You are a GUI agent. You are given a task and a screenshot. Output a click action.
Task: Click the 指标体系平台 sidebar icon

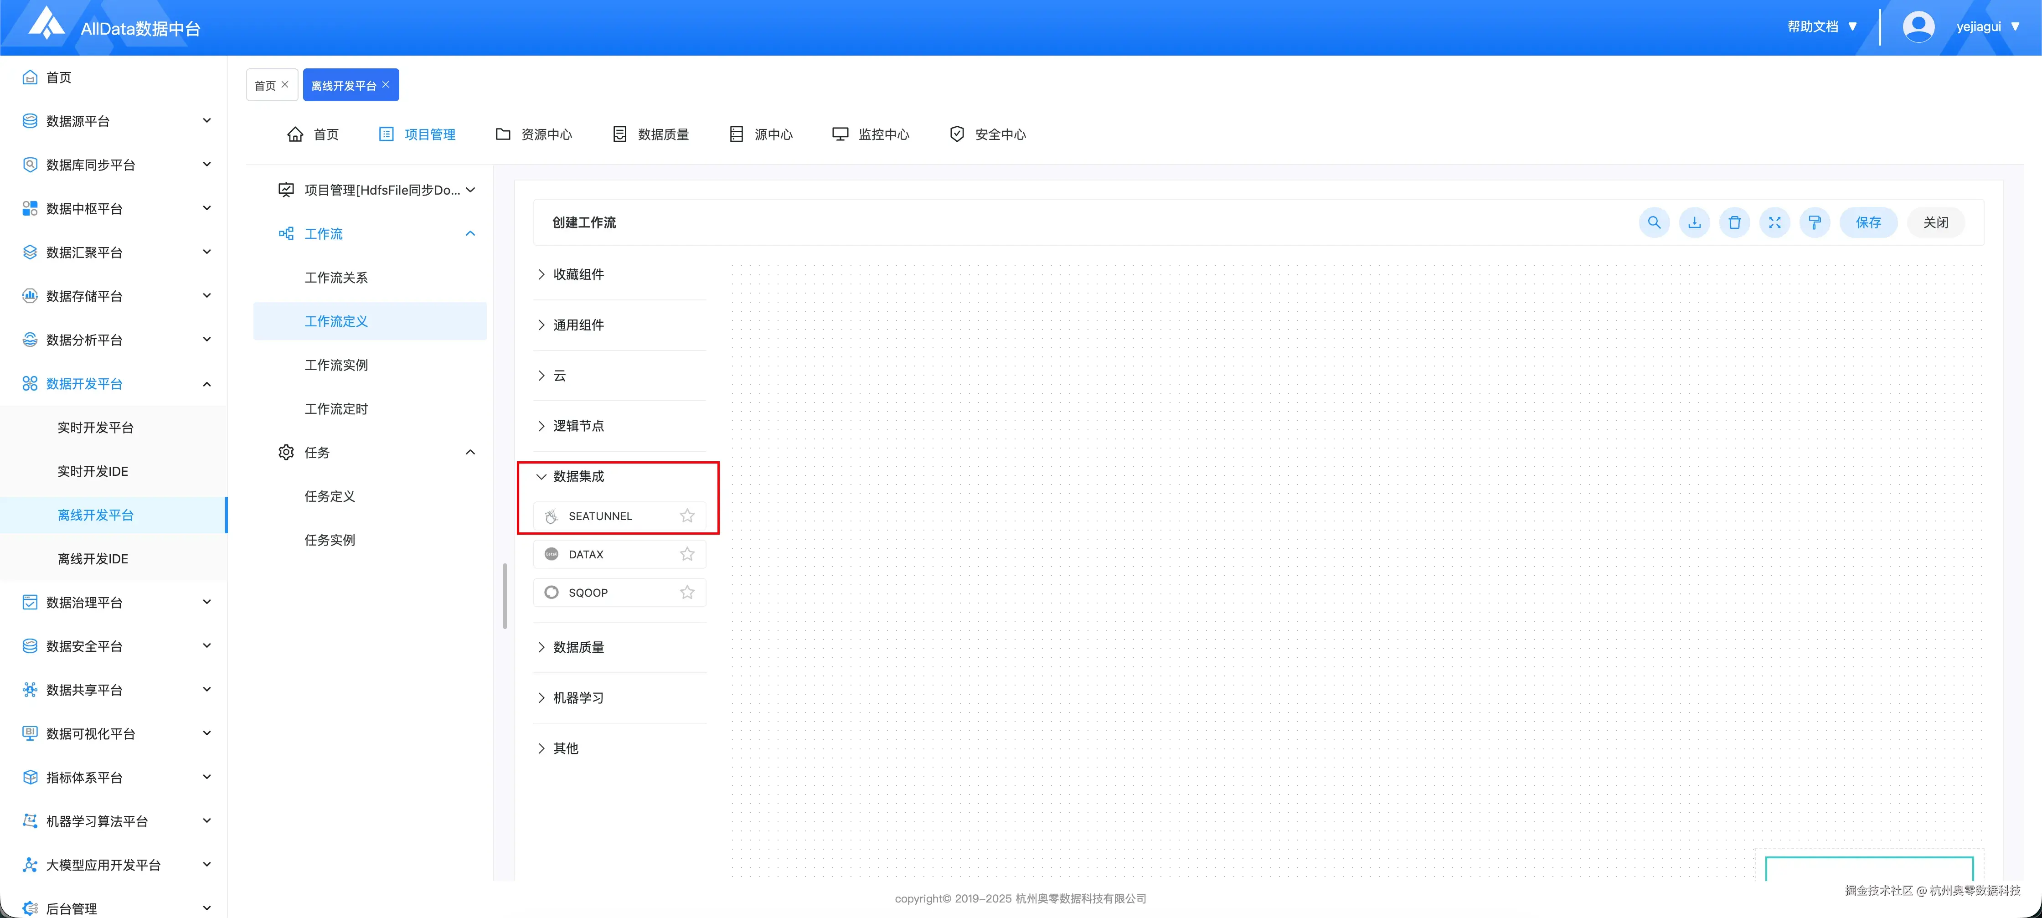[30, 778]
